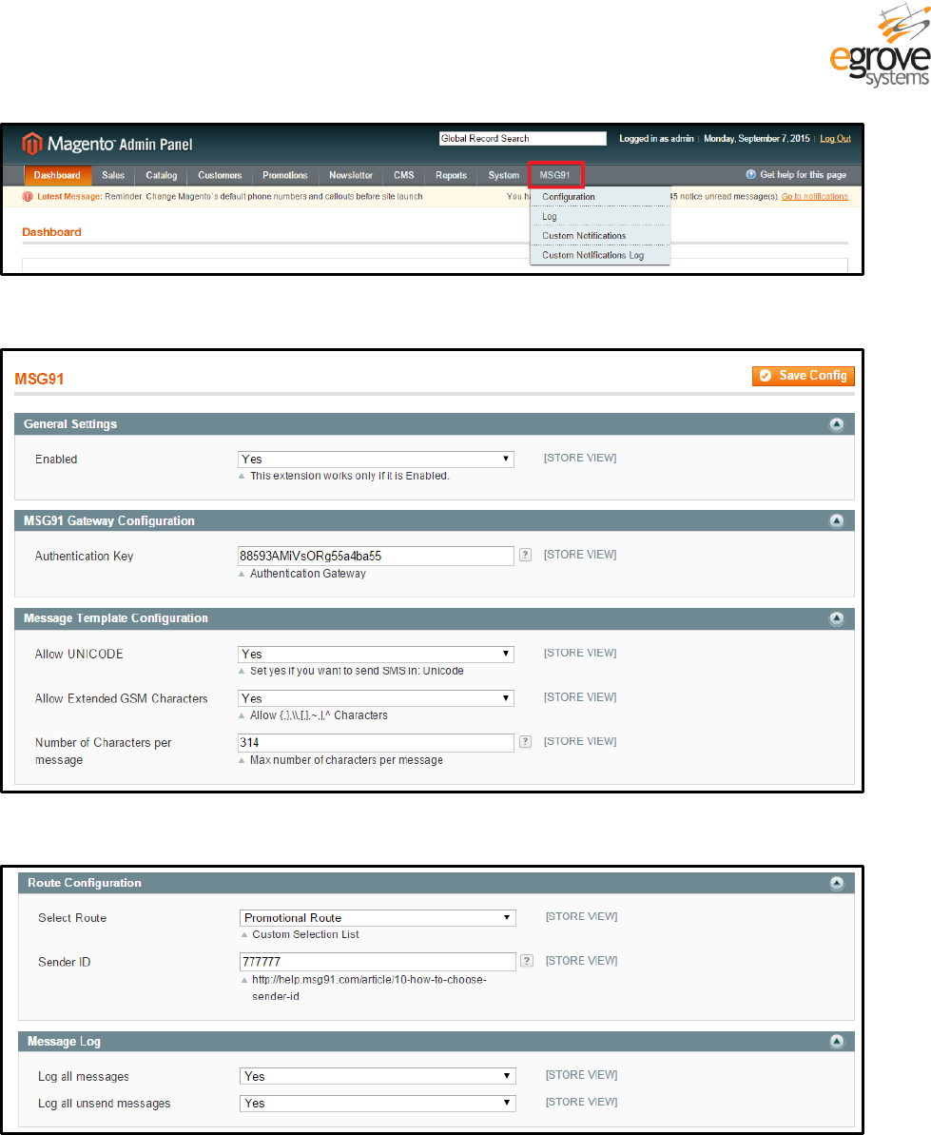Click the MSG91 page heading
This screenshot has height=1135, width=931.
(x=39, y=380)
